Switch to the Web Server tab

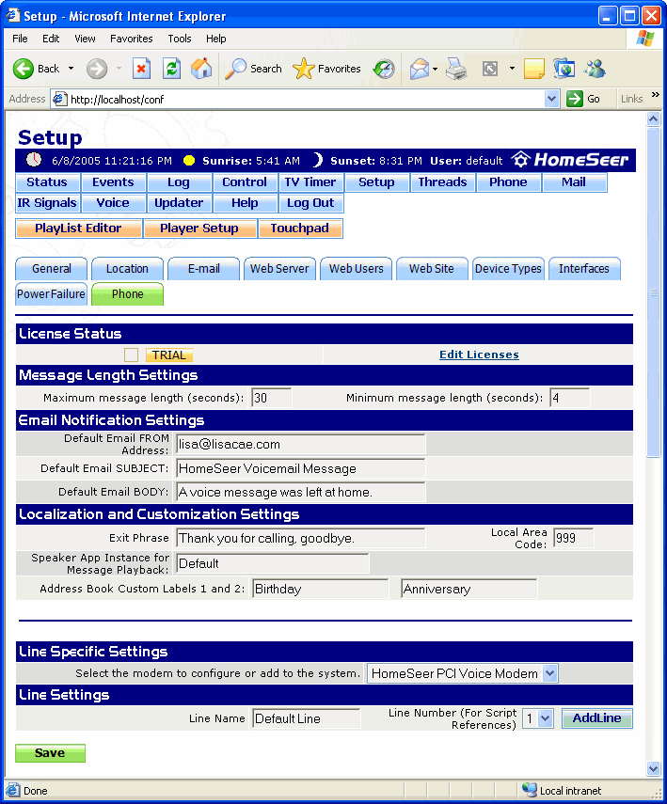click(279, 269)
